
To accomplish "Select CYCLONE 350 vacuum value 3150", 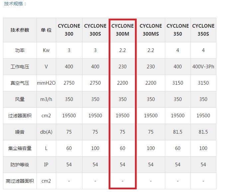I will [x=178, y=83].
